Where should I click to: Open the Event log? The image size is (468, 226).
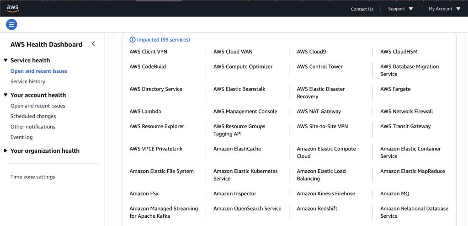click(x=21, y=137)
